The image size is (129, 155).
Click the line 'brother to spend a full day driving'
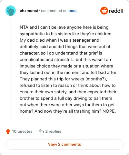click(x=66, y=98)
